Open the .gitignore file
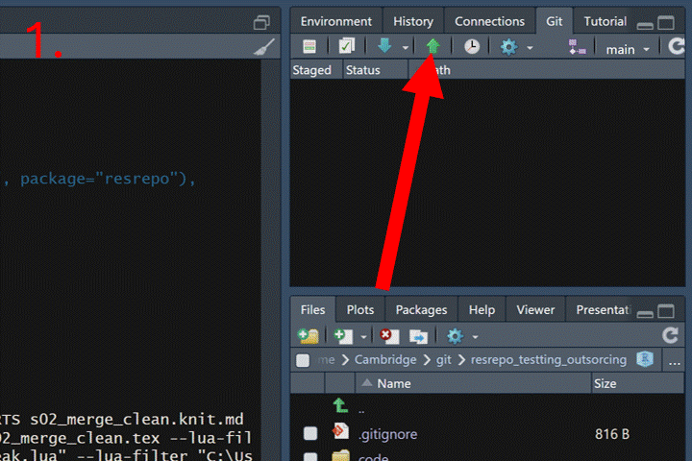 pos(388,434)
